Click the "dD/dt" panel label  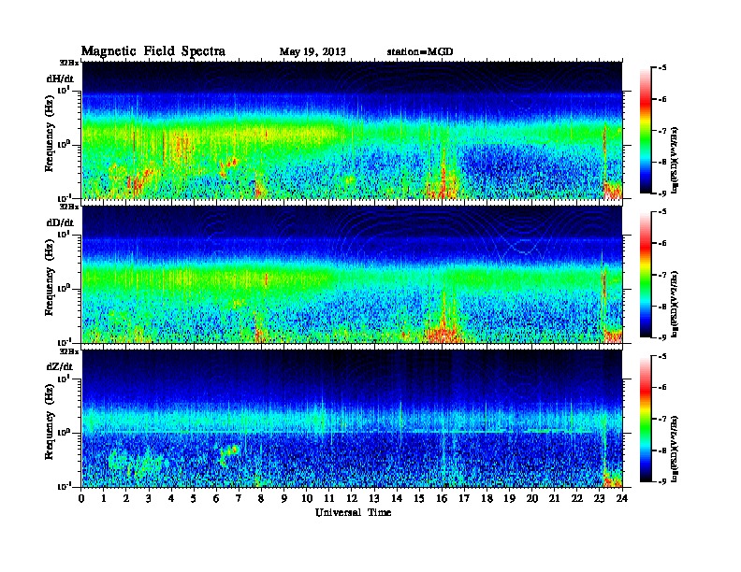click(60, 222)
